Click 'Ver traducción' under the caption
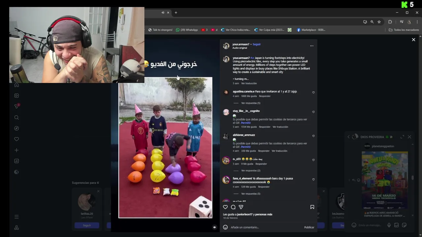The image size is (422, 237). (x=249, y=83)
